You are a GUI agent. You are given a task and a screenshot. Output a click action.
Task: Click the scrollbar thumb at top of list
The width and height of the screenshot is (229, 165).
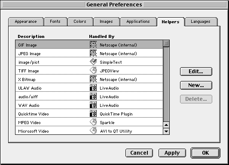click(x=166, y=44)
